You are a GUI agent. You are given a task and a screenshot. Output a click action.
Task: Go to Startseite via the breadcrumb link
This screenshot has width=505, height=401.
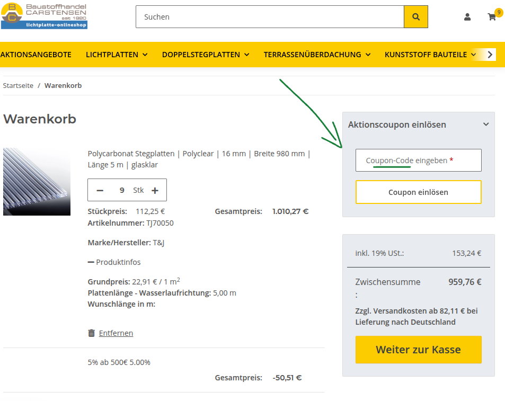[x=18, y=85]
